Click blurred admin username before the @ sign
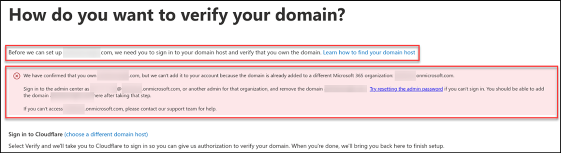 (x=103, y=89)
